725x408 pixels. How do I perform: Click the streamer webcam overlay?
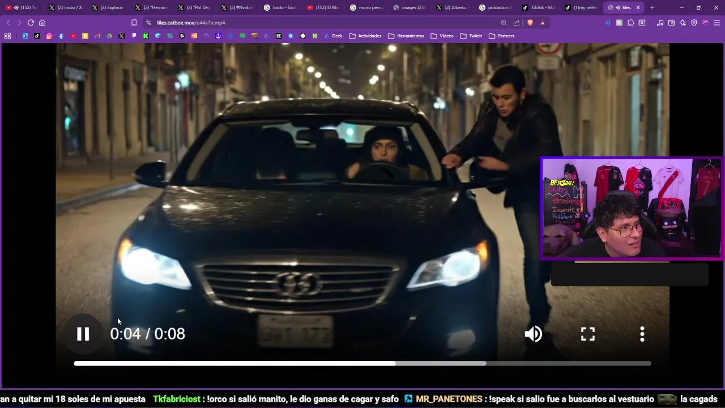pyautogui.click(x=632, y=208)
